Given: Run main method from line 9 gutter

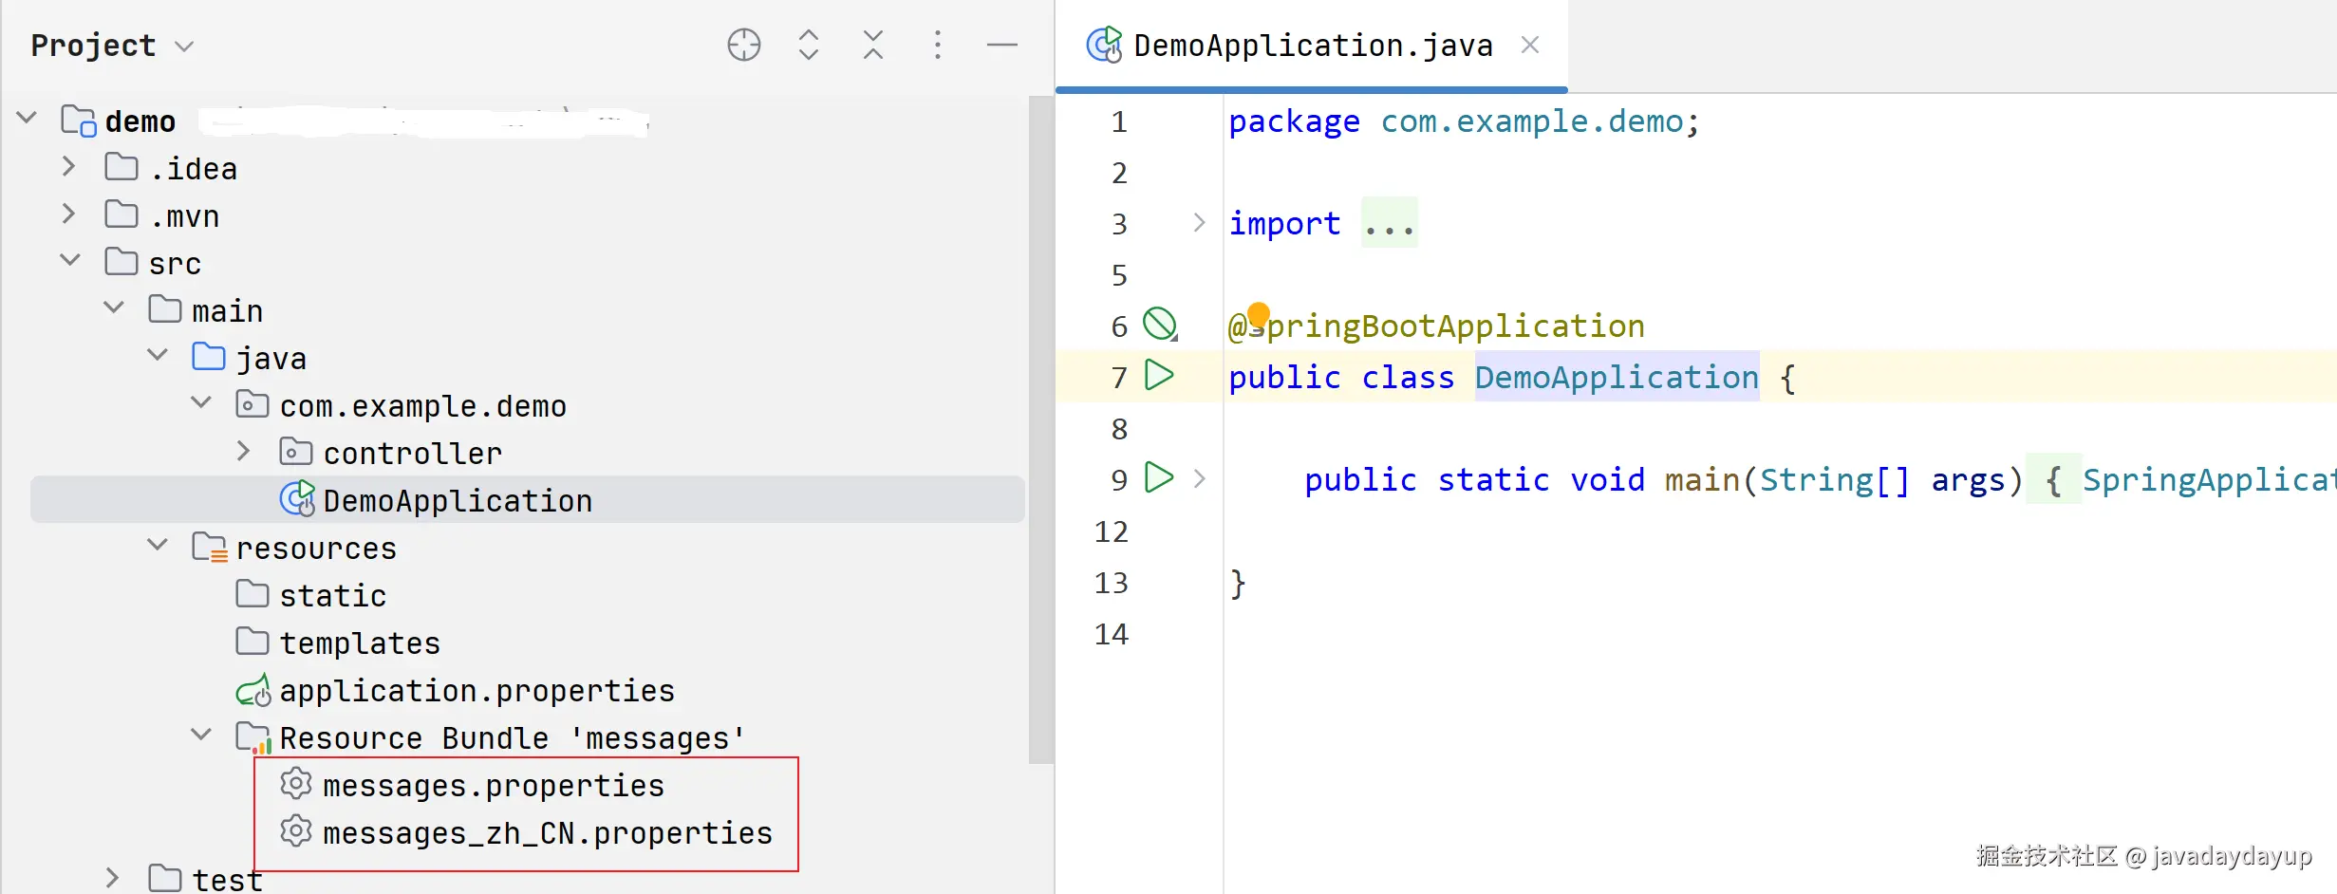Looking at the screenshot, I should 1159,477.
